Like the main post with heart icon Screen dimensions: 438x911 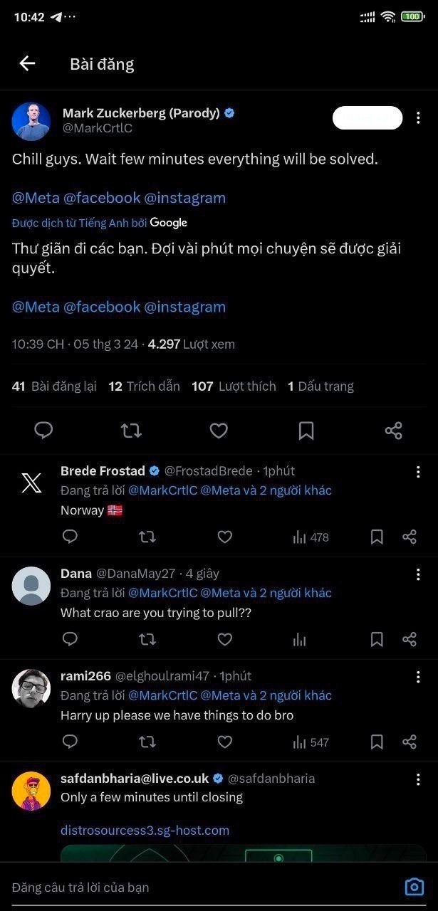point(219,430)
